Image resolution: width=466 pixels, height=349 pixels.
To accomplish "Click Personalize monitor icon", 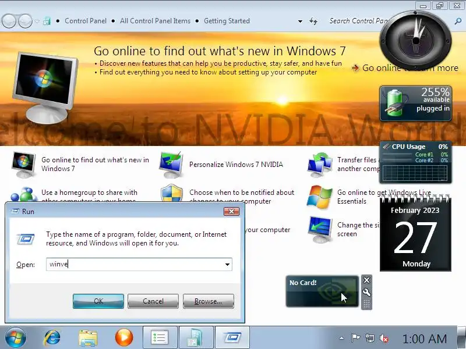I will coord(171,165).
